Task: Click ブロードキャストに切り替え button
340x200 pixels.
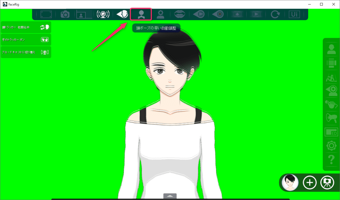Action: click(26, 52)
